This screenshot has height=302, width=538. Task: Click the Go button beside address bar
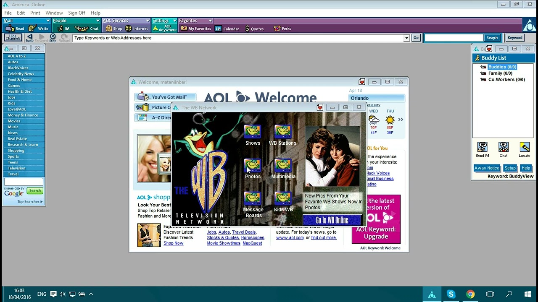[x=416, y=38]
